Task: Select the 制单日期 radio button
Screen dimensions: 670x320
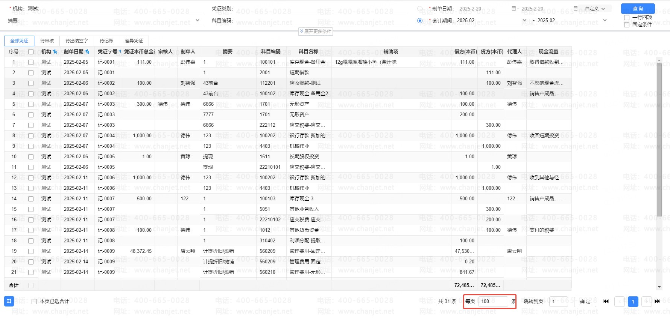Action: pyautogui.click(x=420, y=9)
